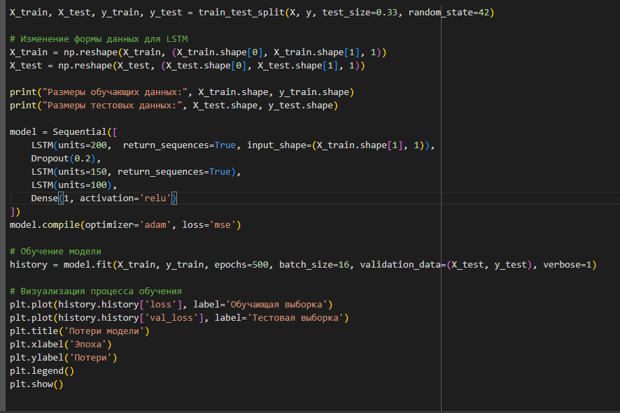Click Dense layer in the model definition
Image resolution: width=620 pixels, height=413 pixels.
(104, 198)
